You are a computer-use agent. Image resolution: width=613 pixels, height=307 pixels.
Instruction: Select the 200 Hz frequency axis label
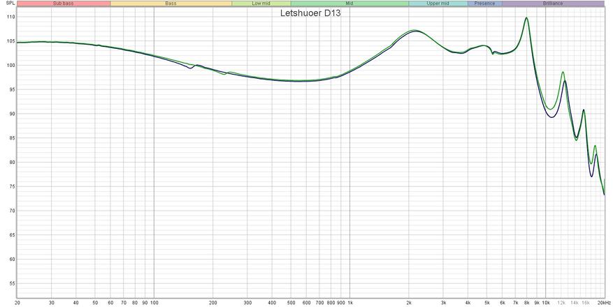click(x=212, y=303)
